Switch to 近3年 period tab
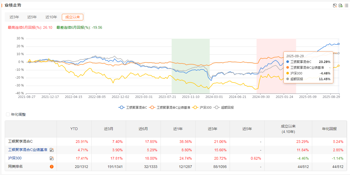350x175 pixels. (x=14, y=17)
